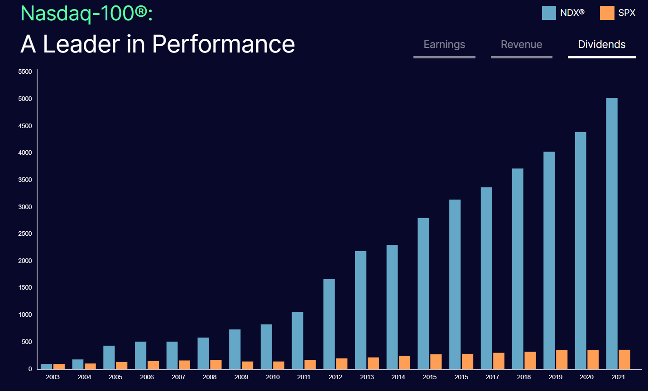Click the 2013 x-axis year label

coord(367,377)
